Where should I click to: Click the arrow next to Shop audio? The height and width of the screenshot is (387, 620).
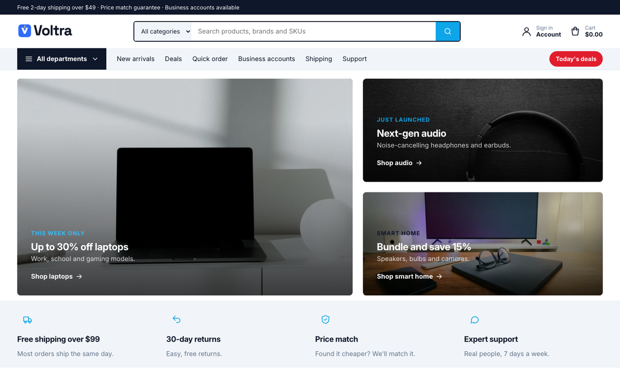(x=419, y=163)
